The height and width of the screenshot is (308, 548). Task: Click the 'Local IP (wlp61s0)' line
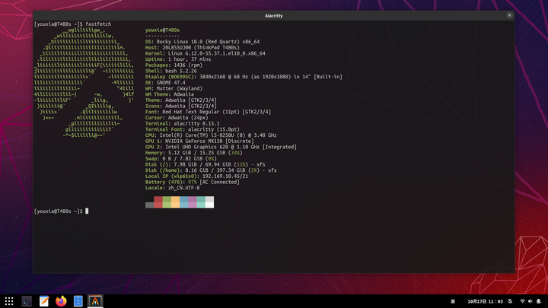(x=197, y=176)
